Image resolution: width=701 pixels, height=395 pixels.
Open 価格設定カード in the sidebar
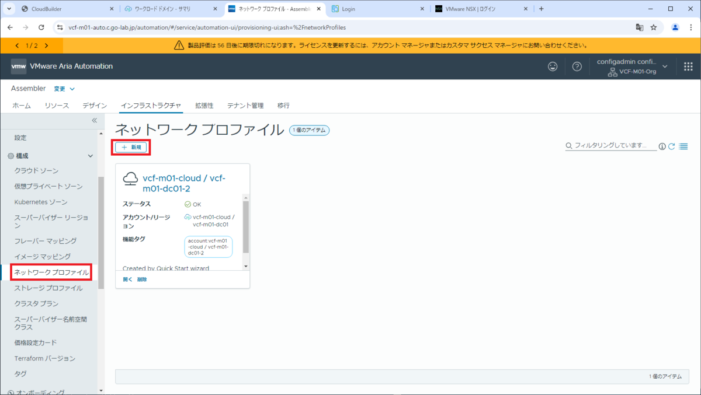pyautogui.click(x=36, y=342)
